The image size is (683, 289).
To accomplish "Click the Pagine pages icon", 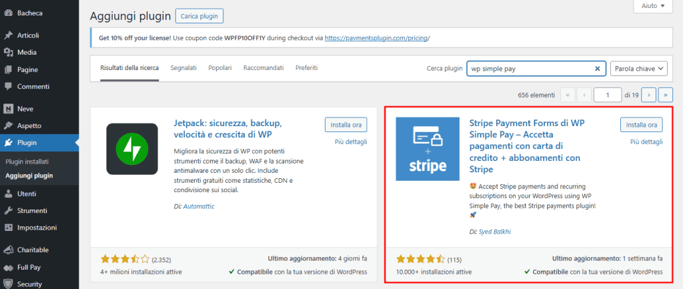I will click(8, 69).
